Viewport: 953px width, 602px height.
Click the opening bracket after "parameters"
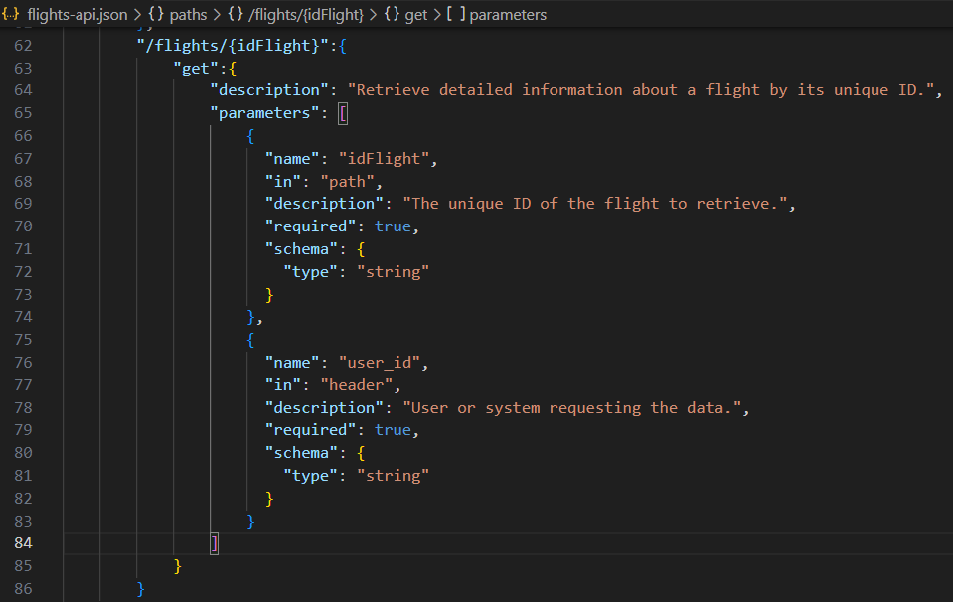tap(343, 113)
